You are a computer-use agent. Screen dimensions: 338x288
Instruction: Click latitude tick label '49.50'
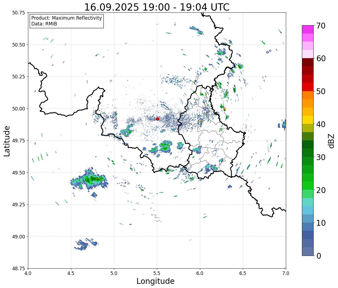click(x=19, y=173)
